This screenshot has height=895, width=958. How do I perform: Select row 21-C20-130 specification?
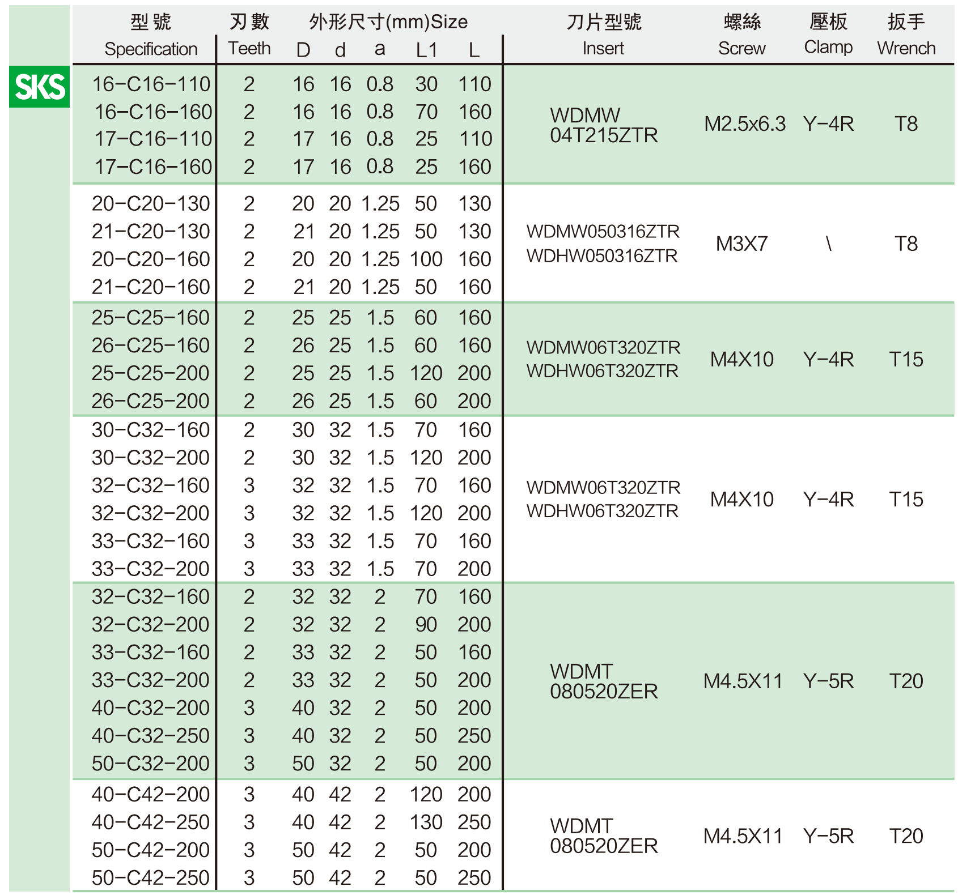151,232
